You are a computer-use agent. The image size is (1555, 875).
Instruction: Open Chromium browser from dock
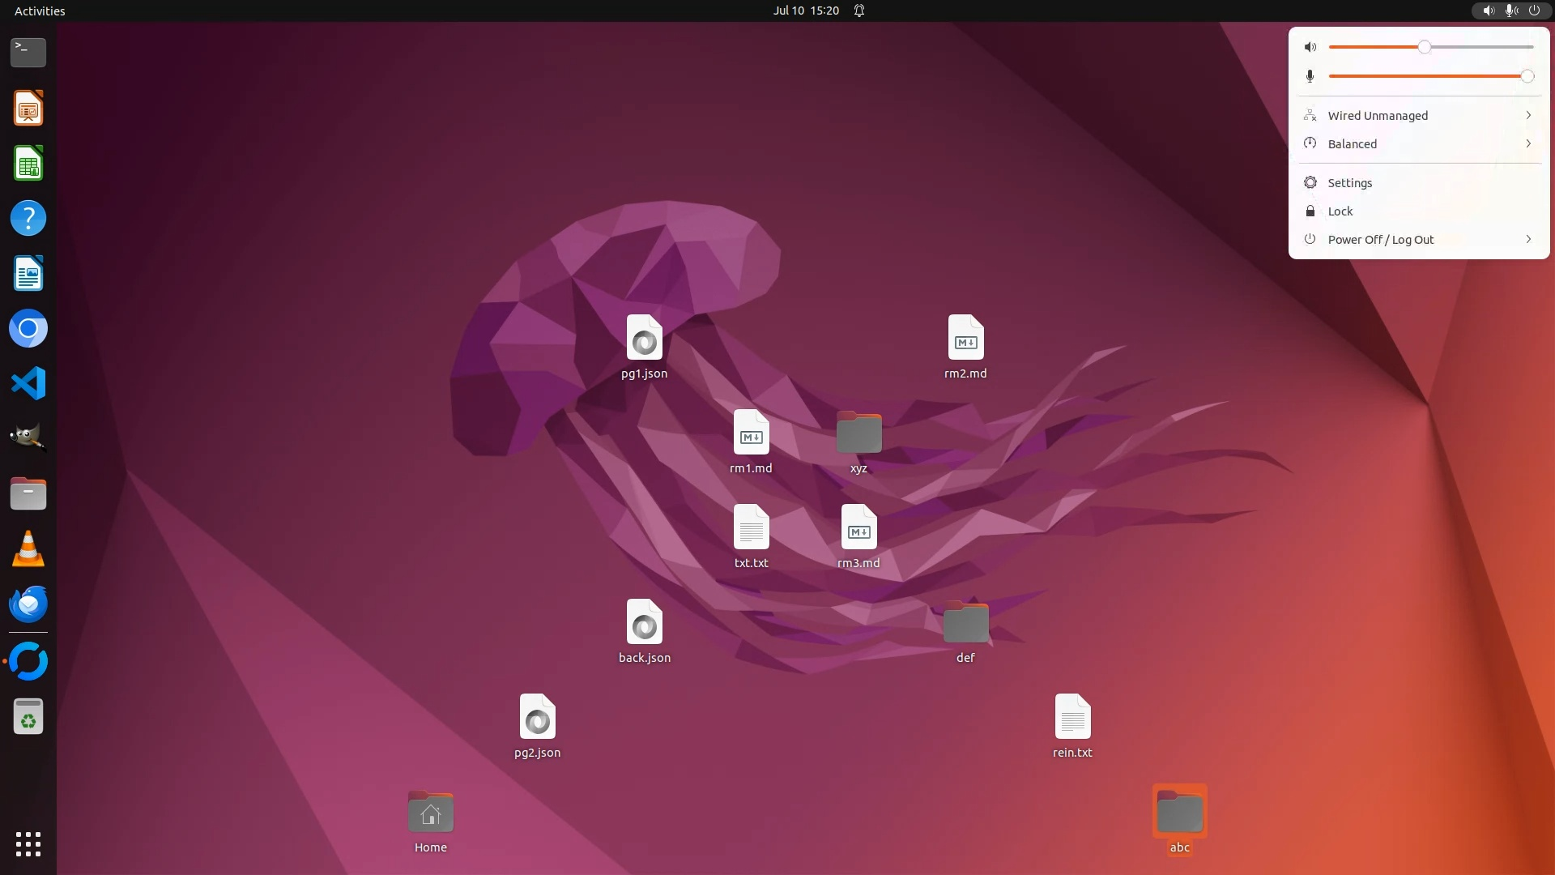tap(28, 329)
